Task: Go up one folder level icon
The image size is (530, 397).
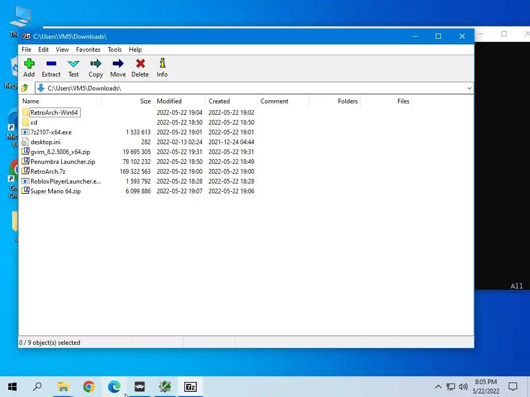Action: tap(25, 88)
